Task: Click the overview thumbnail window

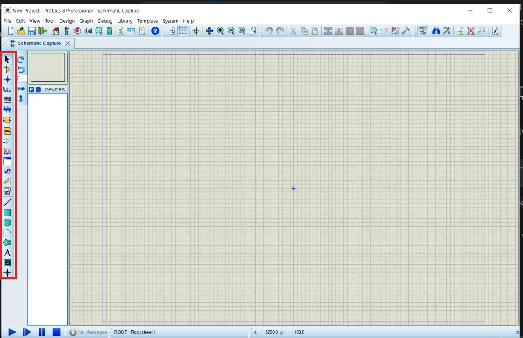Action: tap(48, 67)
